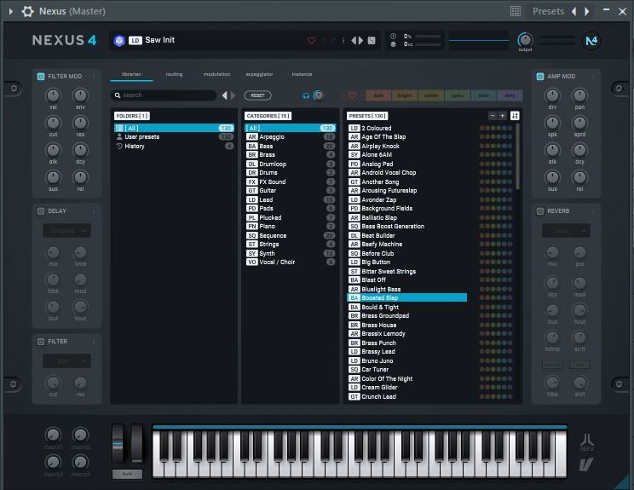Screen dimensions: 634x490
Task: Click the minus button above presets list
Action: pos(493,116)
